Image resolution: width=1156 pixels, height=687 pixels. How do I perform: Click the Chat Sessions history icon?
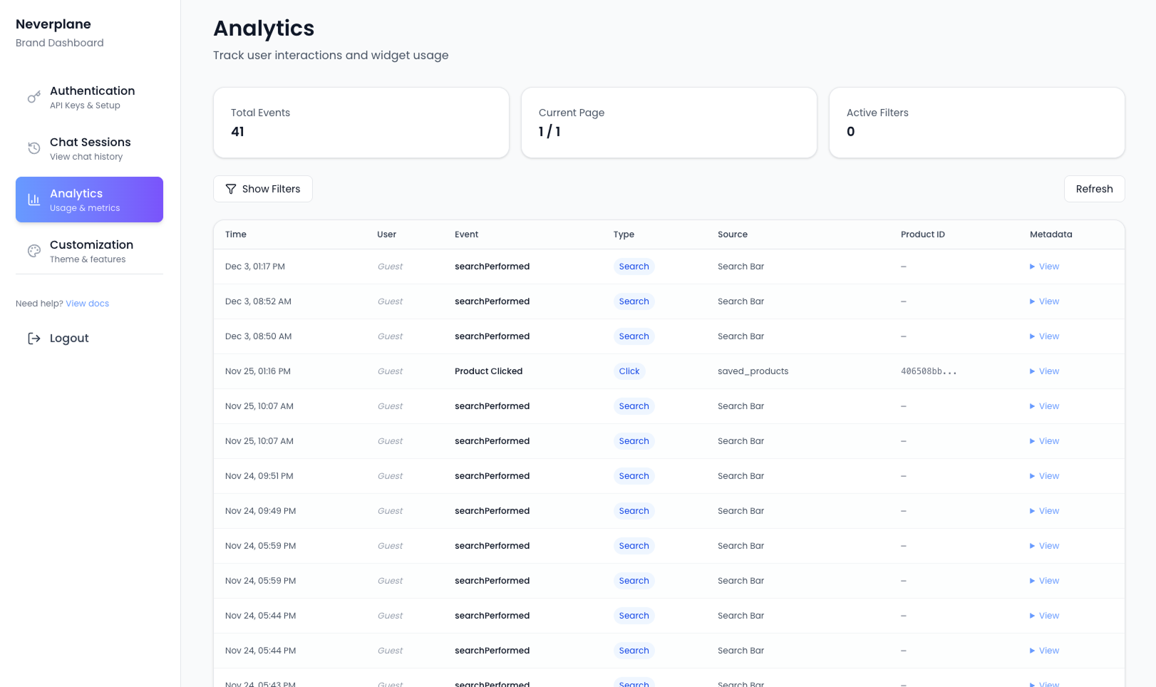coord(33,148)
